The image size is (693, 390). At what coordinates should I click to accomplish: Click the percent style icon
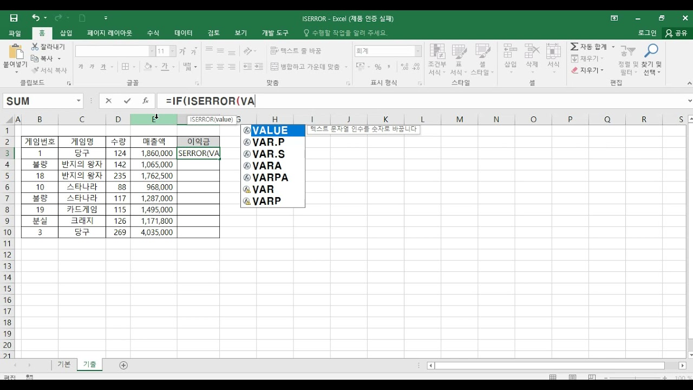point(378,67)
